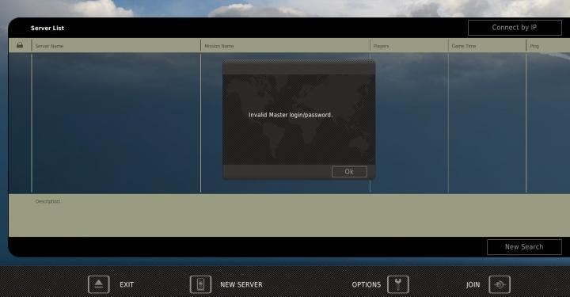Sort the list by Mission Name header
The height and width of the screenshot is (297, 570).
point(218,46)
